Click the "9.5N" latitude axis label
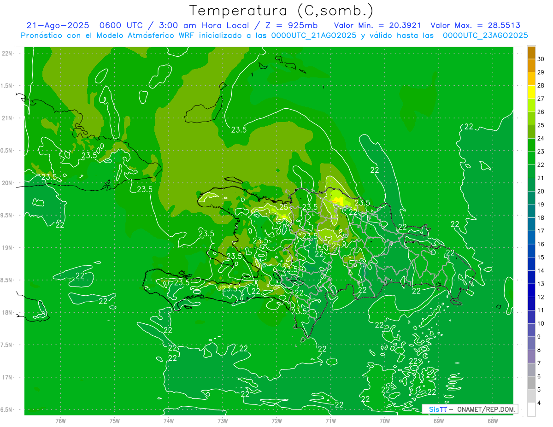Image resolution: width=553 pixels, height=427 pixels. click(x=6, y=215)
